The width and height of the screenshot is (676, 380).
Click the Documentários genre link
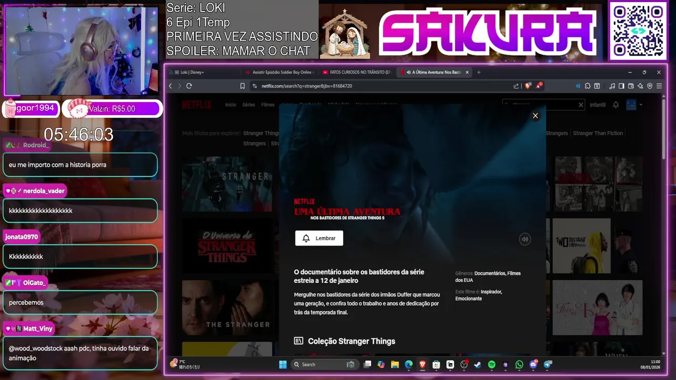[x=490, y=273]
